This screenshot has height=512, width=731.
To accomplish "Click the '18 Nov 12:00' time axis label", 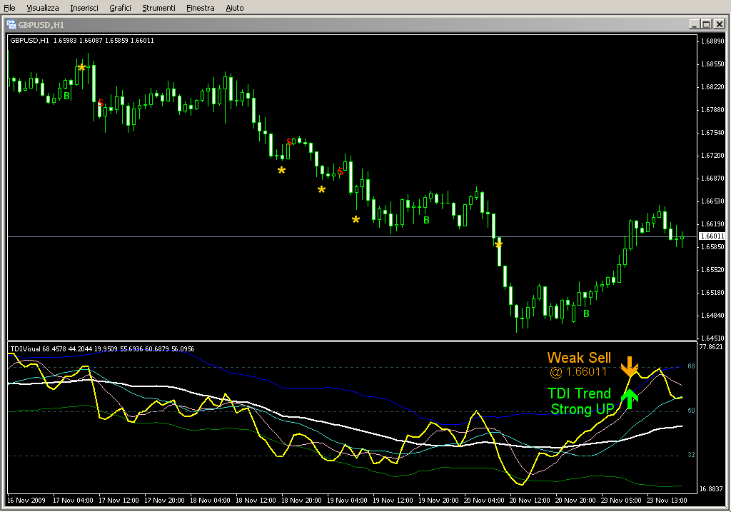I will pos(256,501).
